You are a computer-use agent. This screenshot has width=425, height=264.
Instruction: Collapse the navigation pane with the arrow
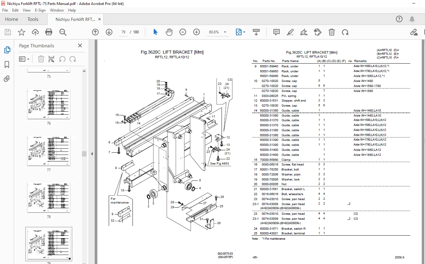coord(92,154)
